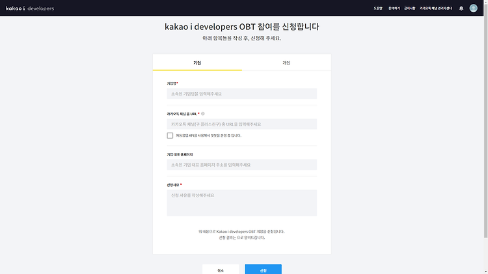Click the 취소 button

pyautogui.click(x=221, y=269)
